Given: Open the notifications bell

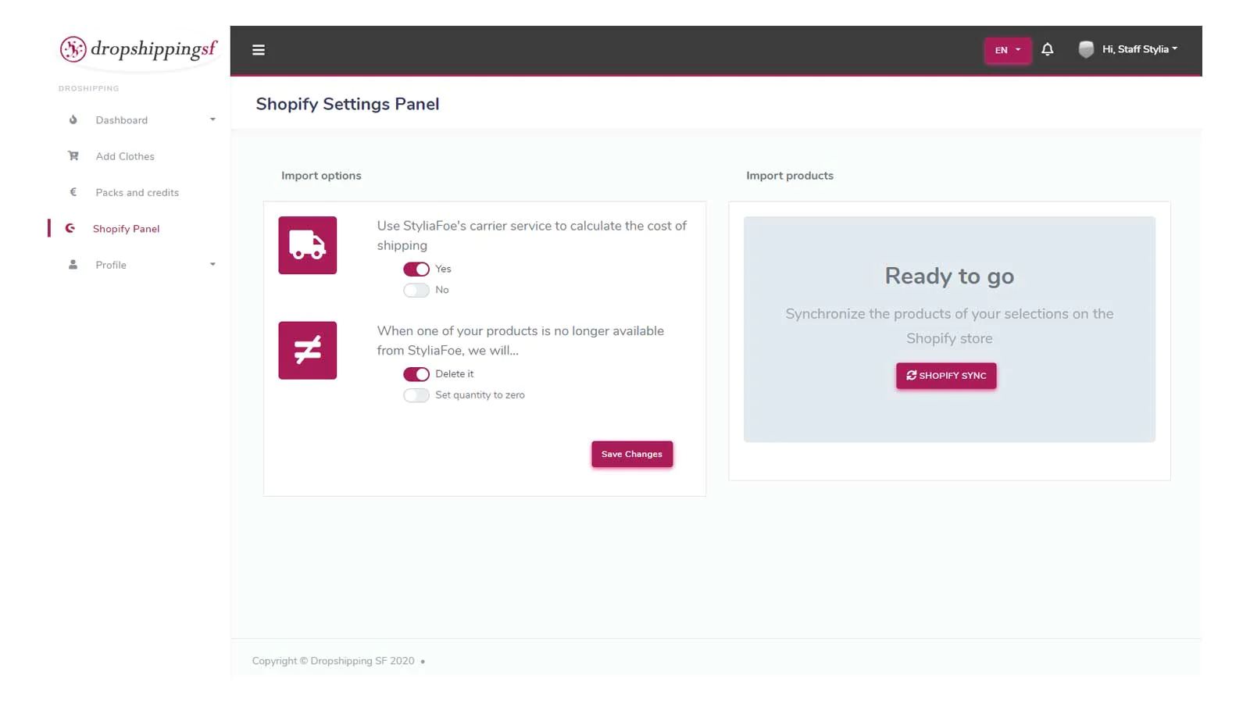Looking at the screenshot, I should pos(1048,49).
